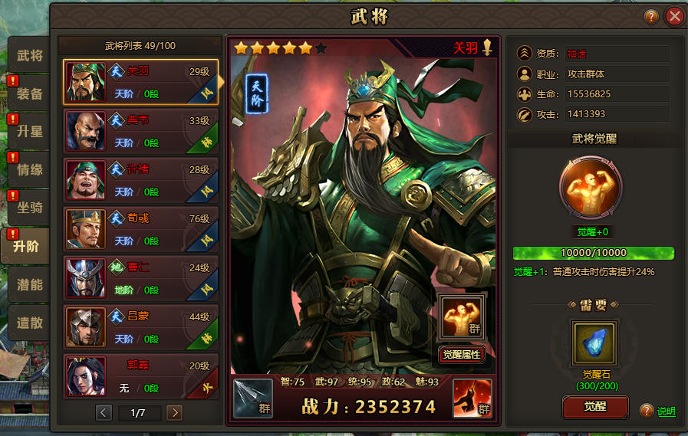Screen dimensions: 688x436
Task: Click the awakening progress bar 10000/10000
Action: (594, 253)
